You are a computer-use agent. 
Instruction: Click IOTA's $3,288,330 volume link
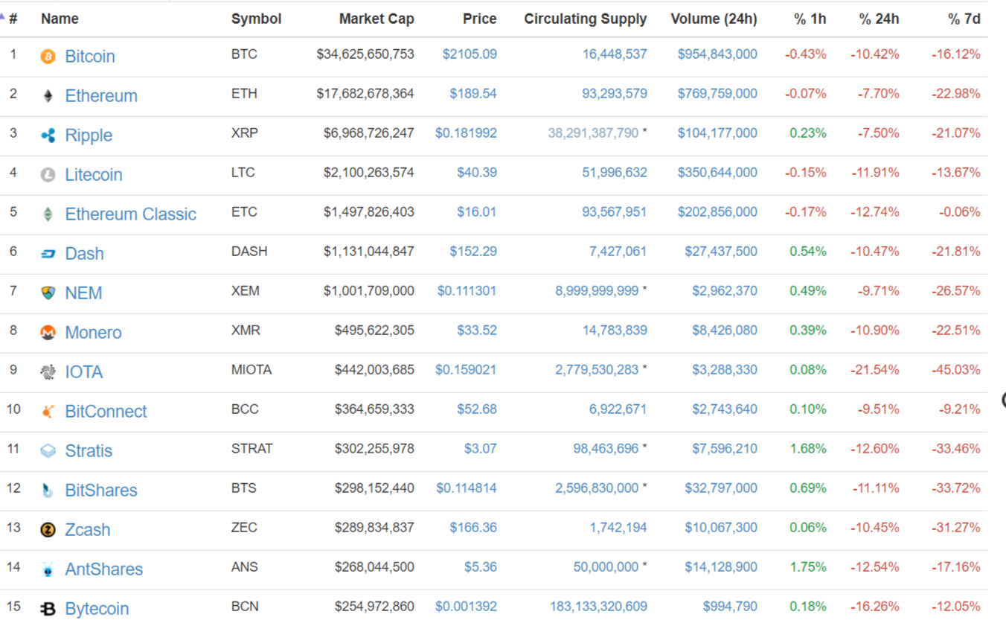[724, 370]
